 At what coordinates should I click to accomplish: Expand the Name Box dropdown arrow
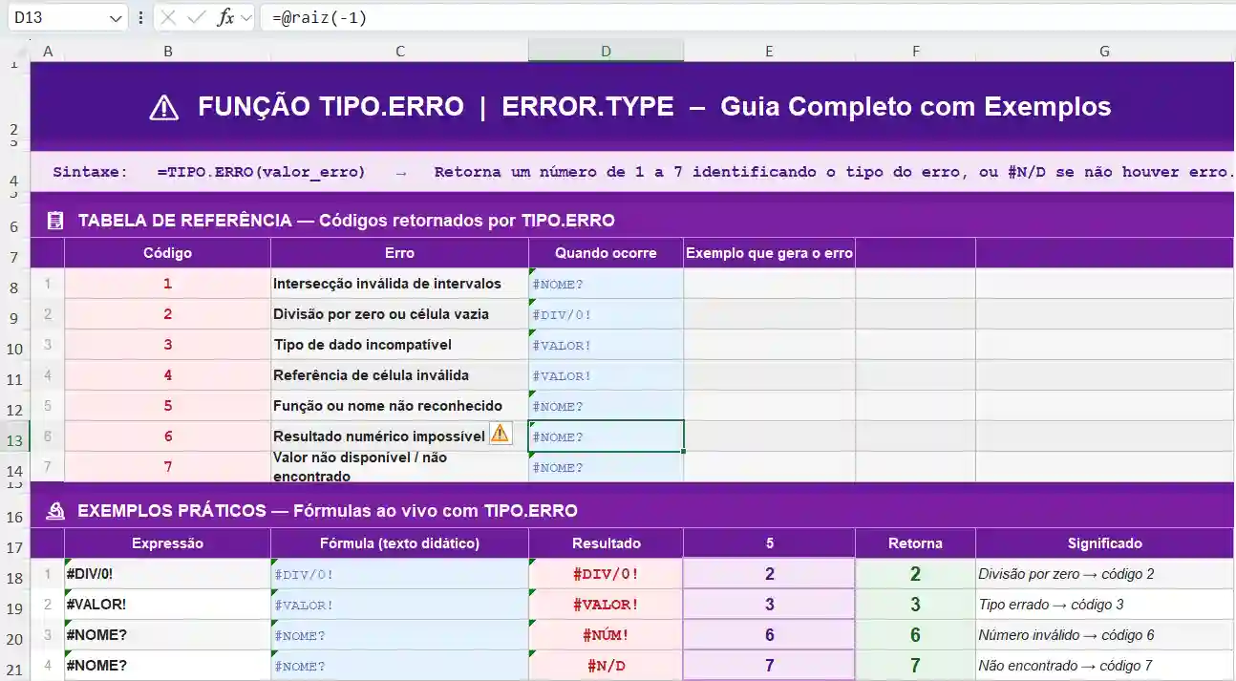point(116,17)
